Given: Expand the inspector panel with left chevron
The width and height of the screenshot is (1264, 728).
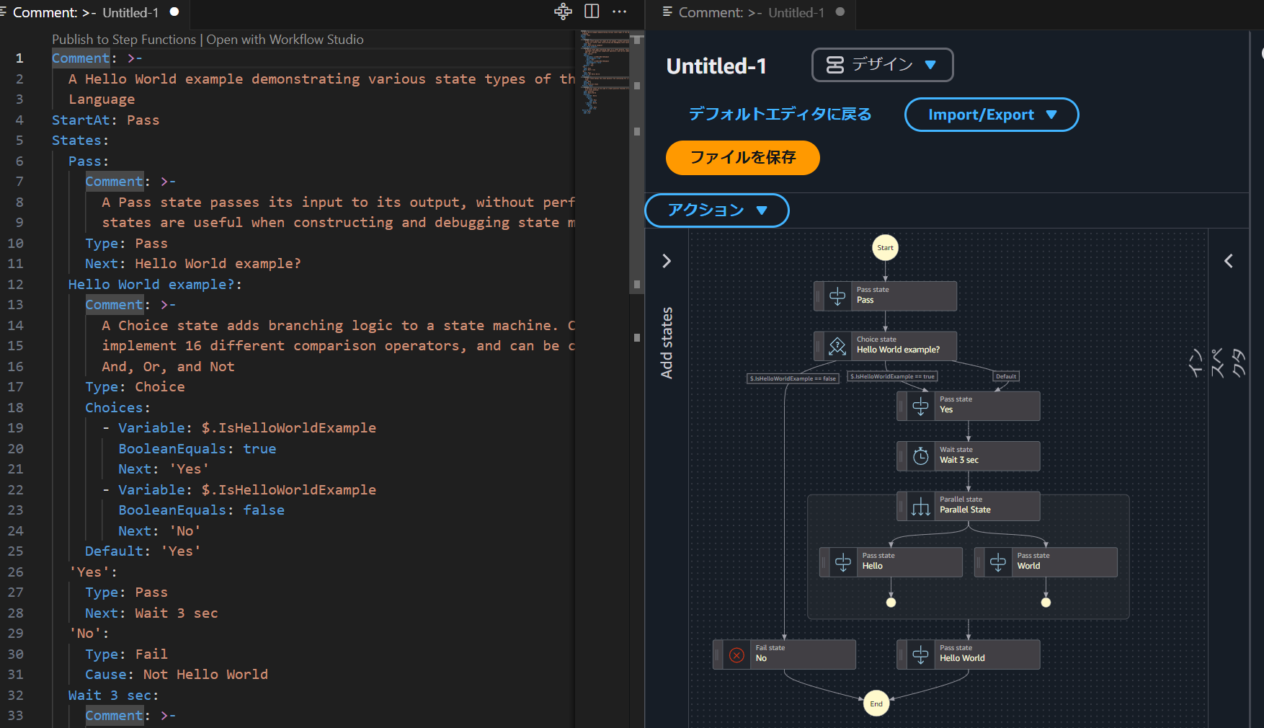Looking at the screenshot, I should [x=1229, y=261].
